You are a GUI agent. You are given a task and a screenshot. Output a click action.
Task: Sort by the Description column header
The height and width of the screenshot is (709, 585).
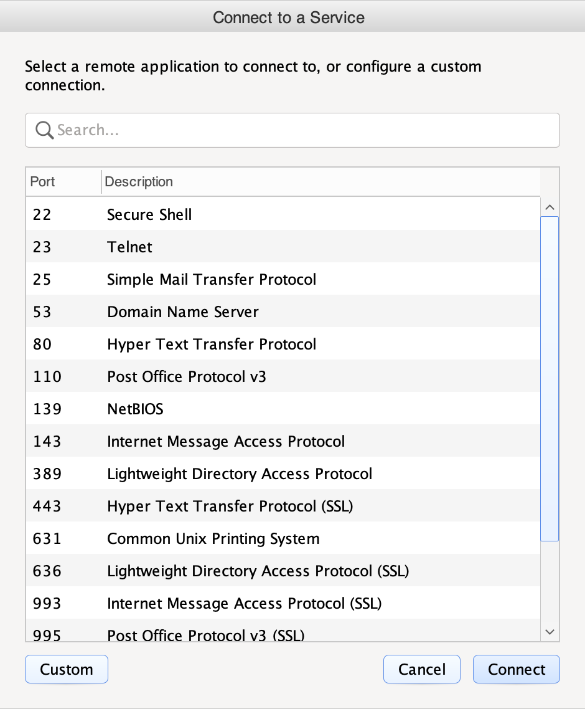321,182
